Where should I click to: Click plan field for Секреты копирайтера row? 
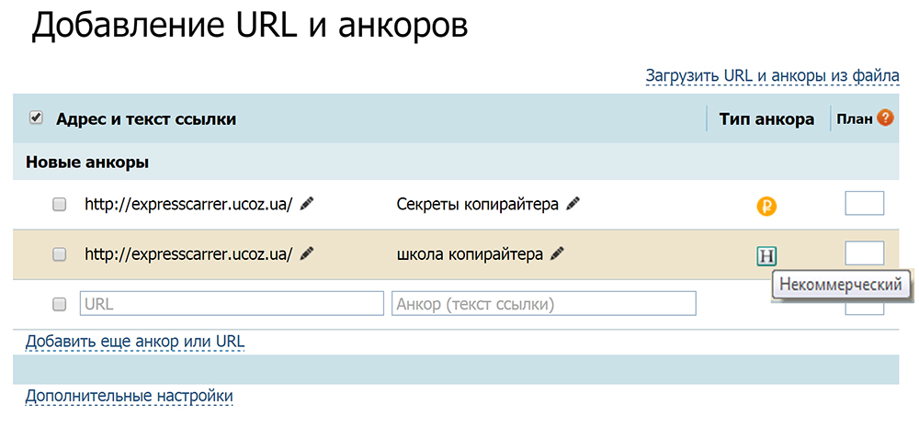pyautogui.click(x=864, y=204)
